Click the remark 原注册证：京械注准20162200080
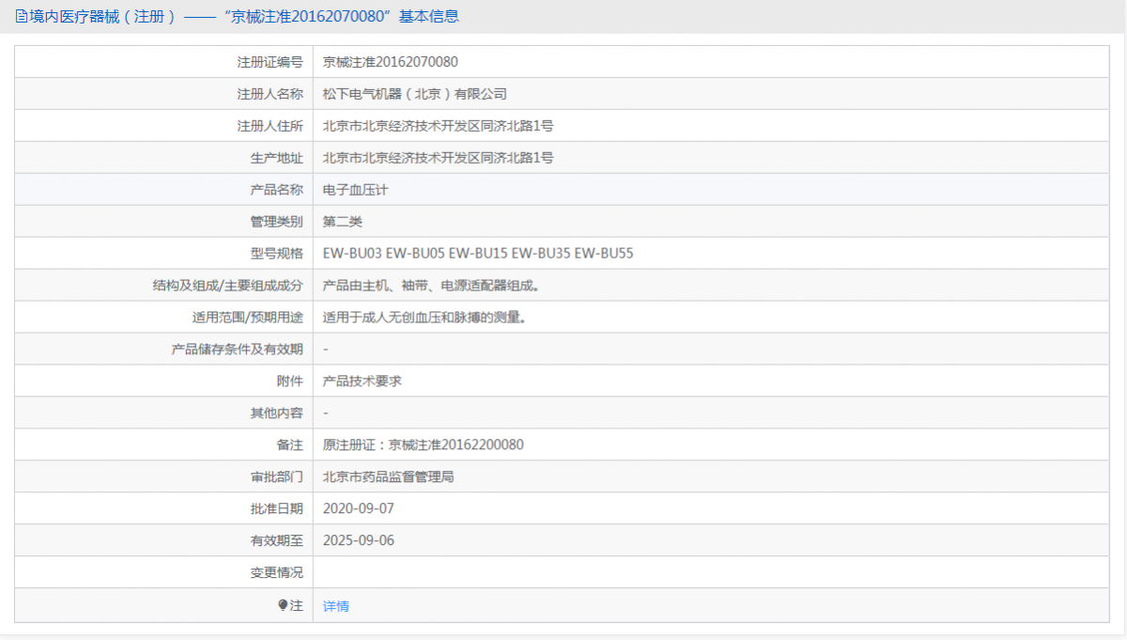This screenshot has width=1127, height=640. click(424, 445)
